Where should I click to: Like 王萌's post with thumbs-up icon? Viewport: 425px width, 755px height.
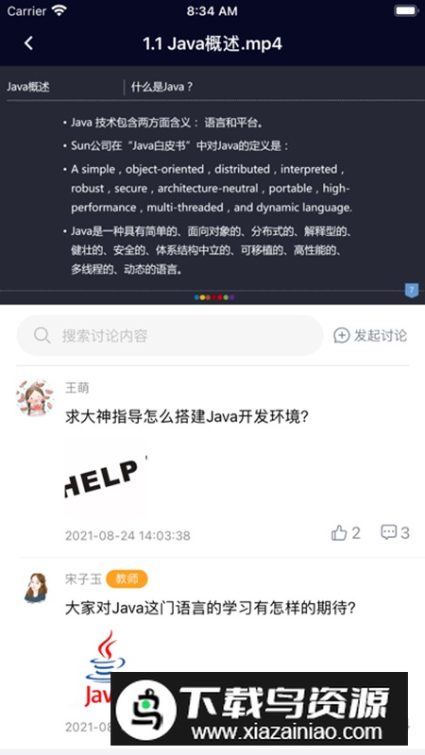coord(339,532)
